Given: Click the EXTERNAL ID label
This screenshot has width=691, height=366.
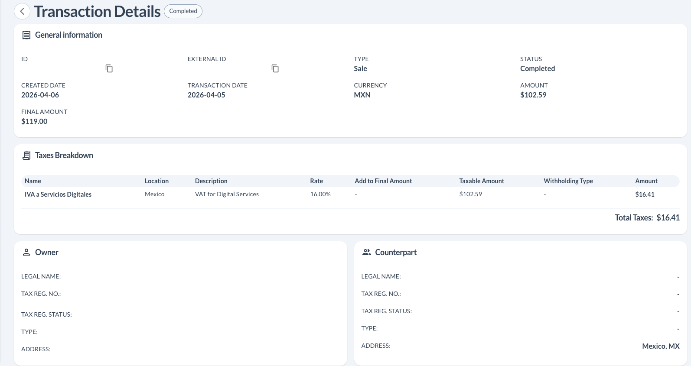Looking at the screenshot, I should click(x=207, y=59).
